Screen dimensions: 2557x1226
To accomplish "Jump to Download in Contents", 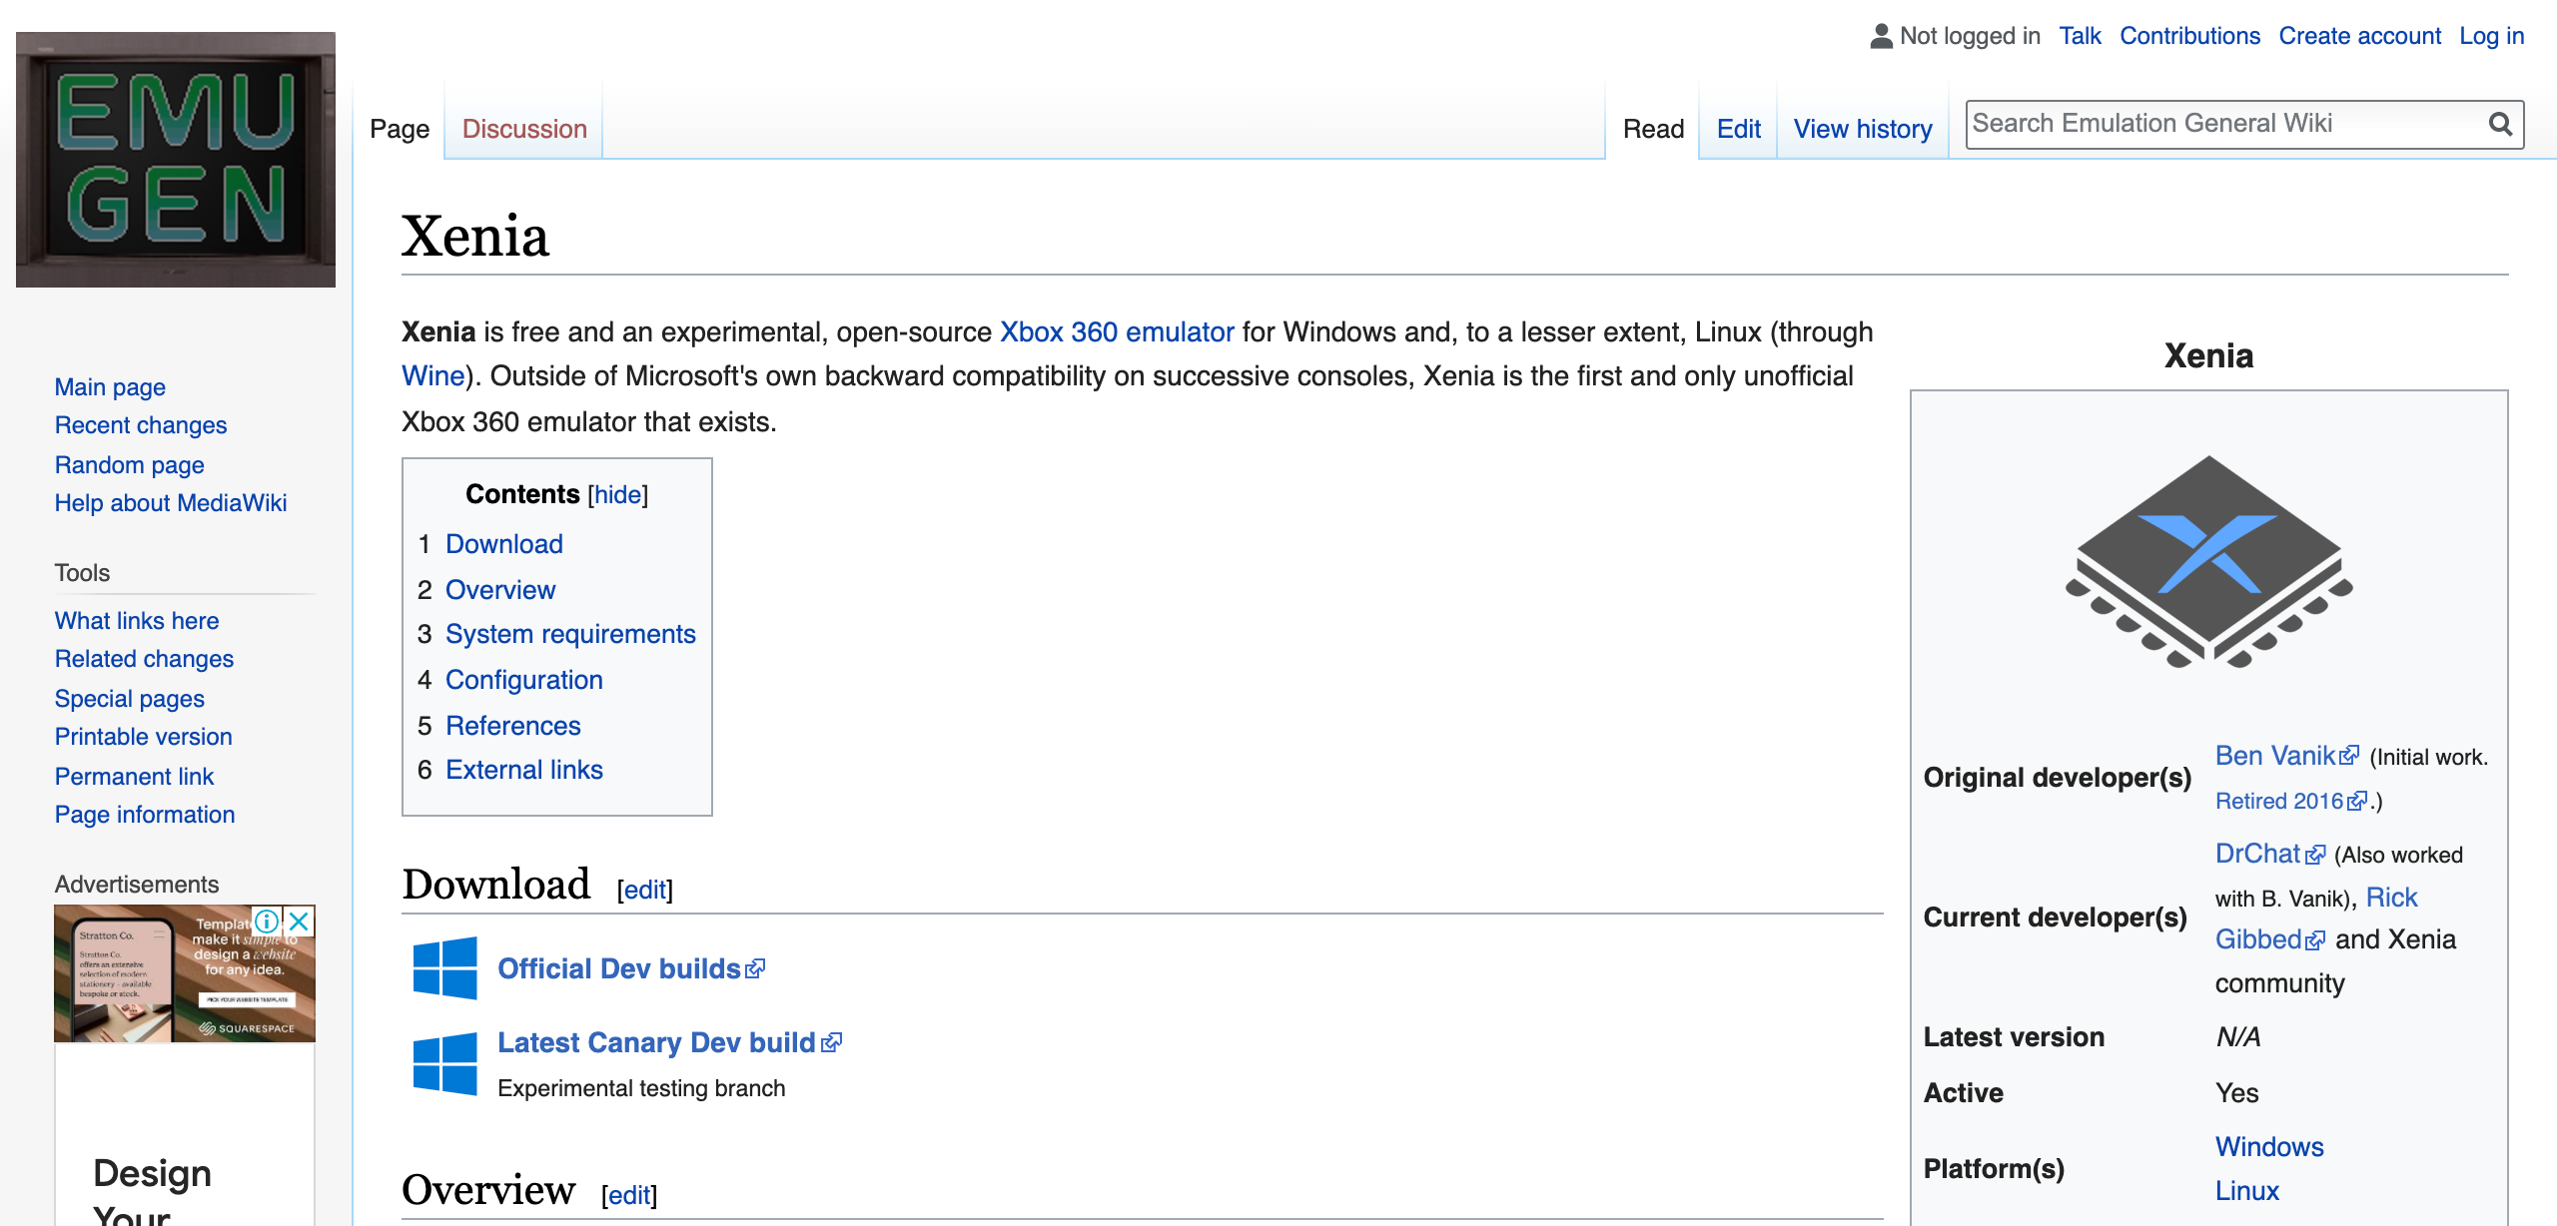I will coord(504,544).
